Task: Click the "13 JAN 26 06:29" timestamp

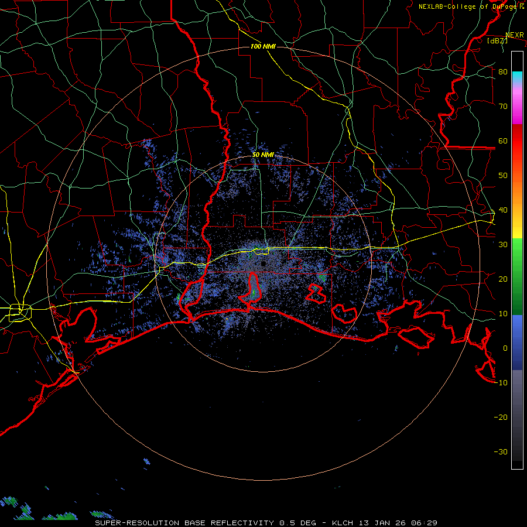Action: [397, 523]
